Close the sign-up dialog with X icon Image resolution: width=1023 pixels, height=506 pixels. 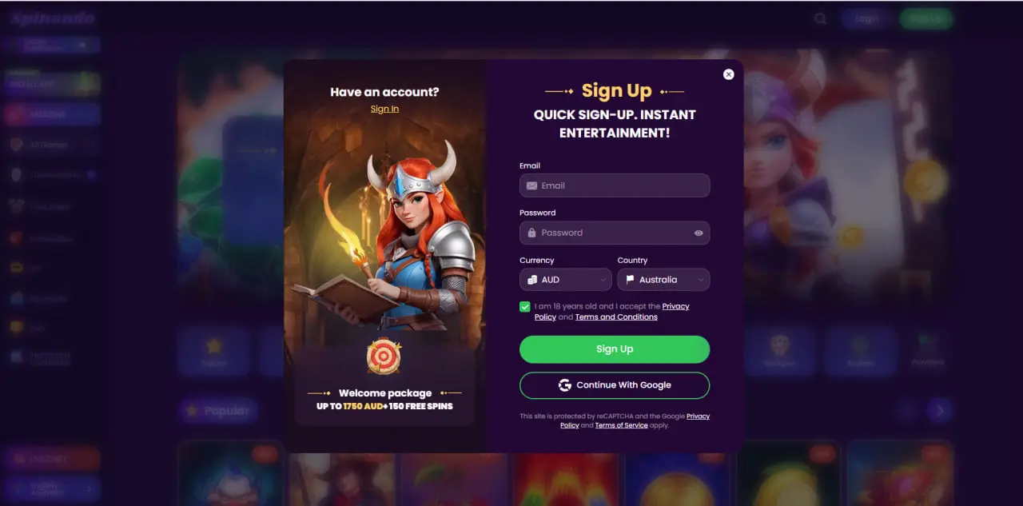click(x=728, y=74)
